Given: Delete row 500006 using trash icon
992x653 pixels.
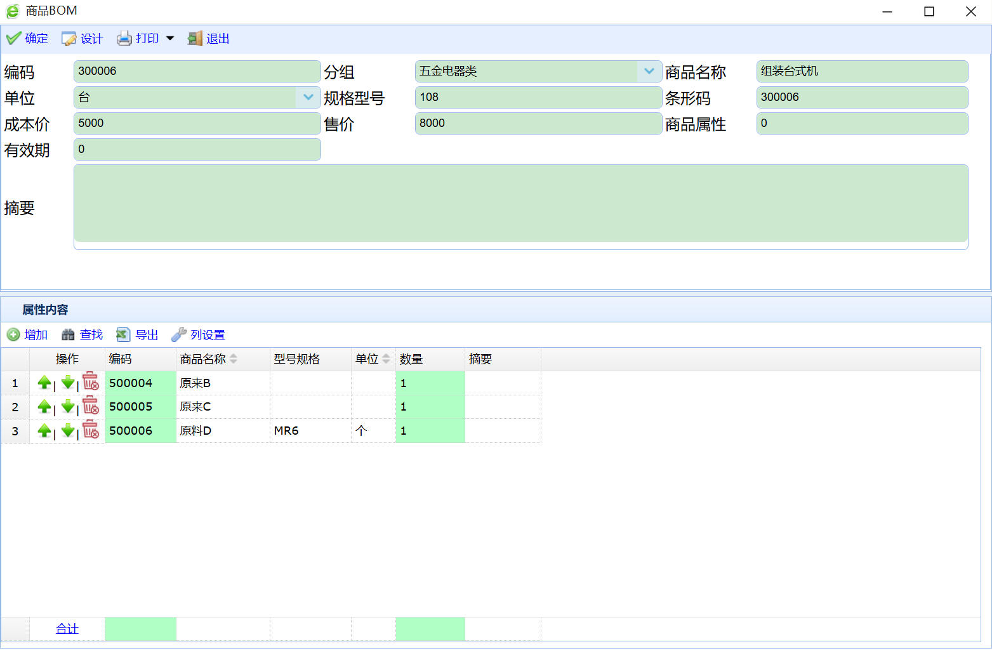Looking at the screenshot, I should coord(91,430).
